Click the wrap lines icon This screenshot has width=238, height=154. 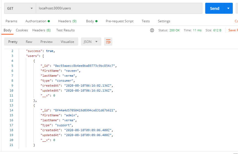coord(108,42)
